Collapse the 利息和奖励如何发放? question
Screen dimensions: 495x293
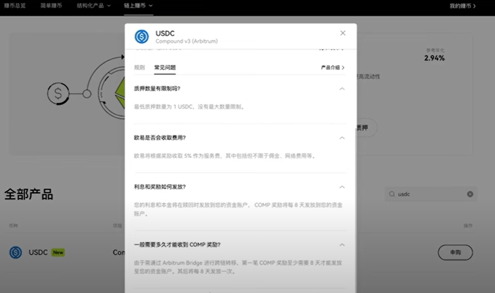342,187
